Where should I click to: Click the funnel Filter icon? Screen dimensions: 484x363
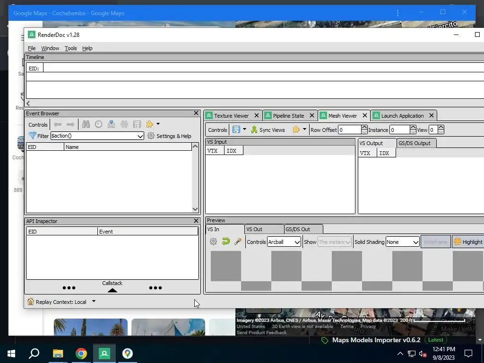32,136
